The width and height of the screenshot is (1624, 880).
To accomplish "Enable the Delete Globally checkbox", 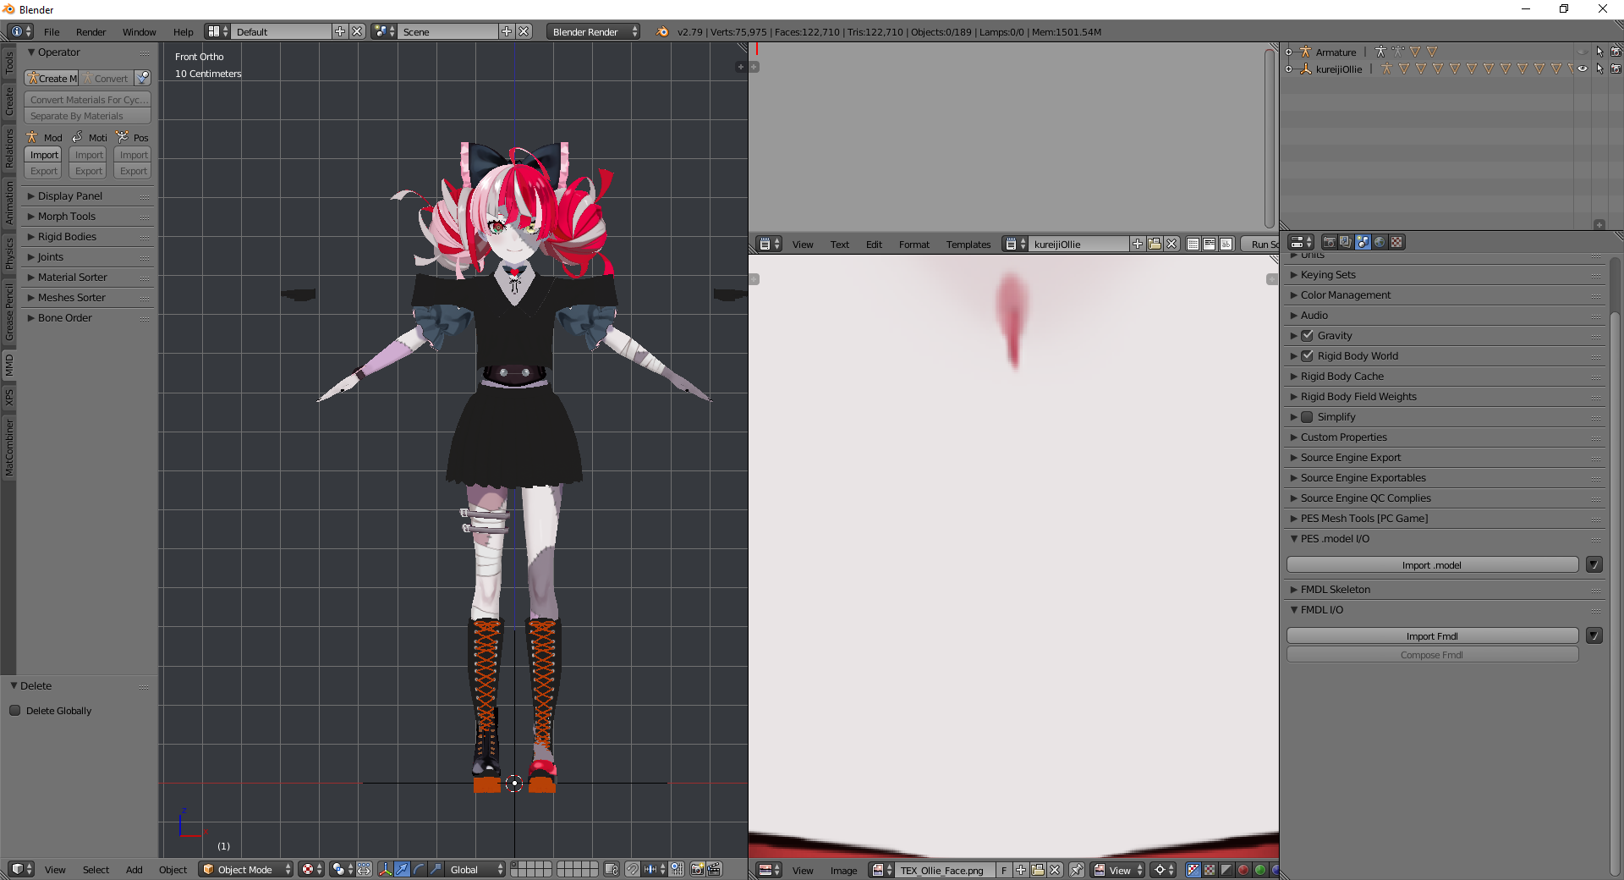I will [x=15, y=711].
